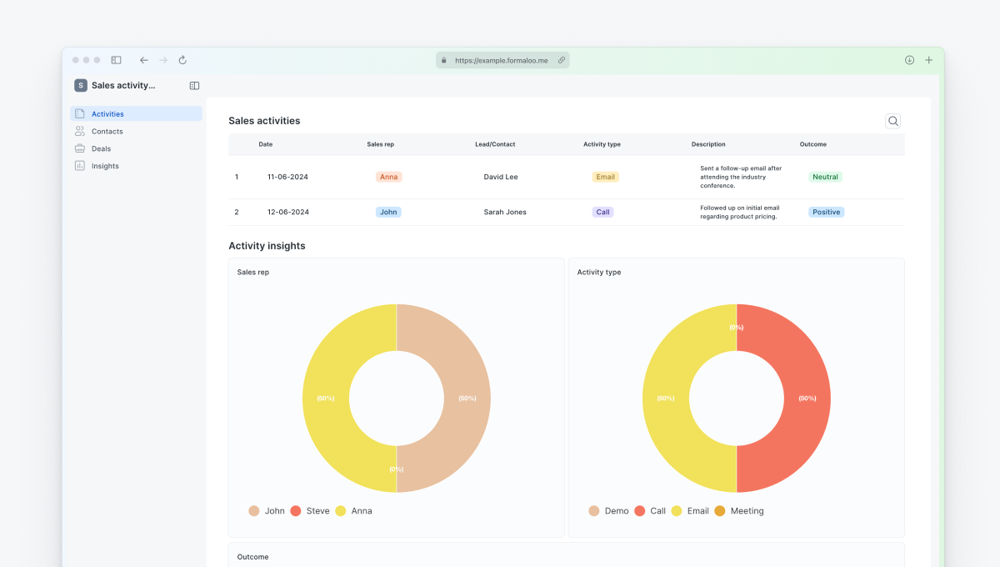Click the Activity type column header
The width and height of the screenshot is (1000, 567).
pyautogui.click(x=602, y=144)
